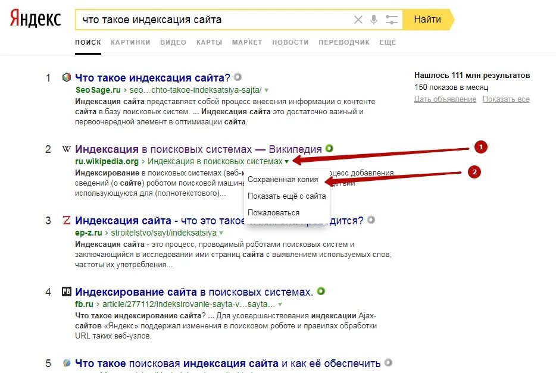Open the Маркет tab
Viewport: 556px width, 373px height.
[247, 42]
